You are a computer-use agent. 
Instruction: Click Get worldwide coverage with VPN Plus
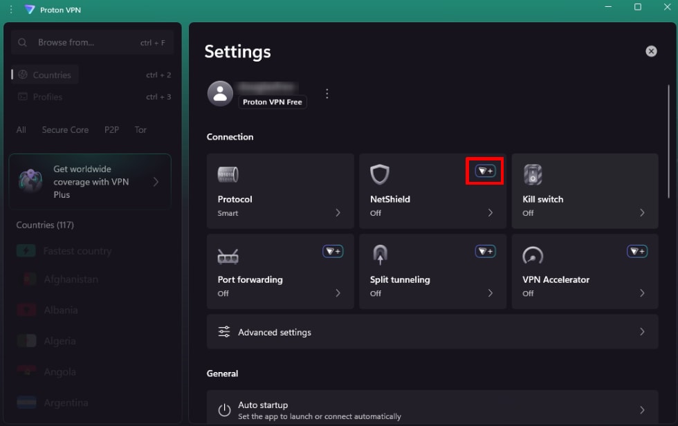pyautogui.click(x=90, y=182)
